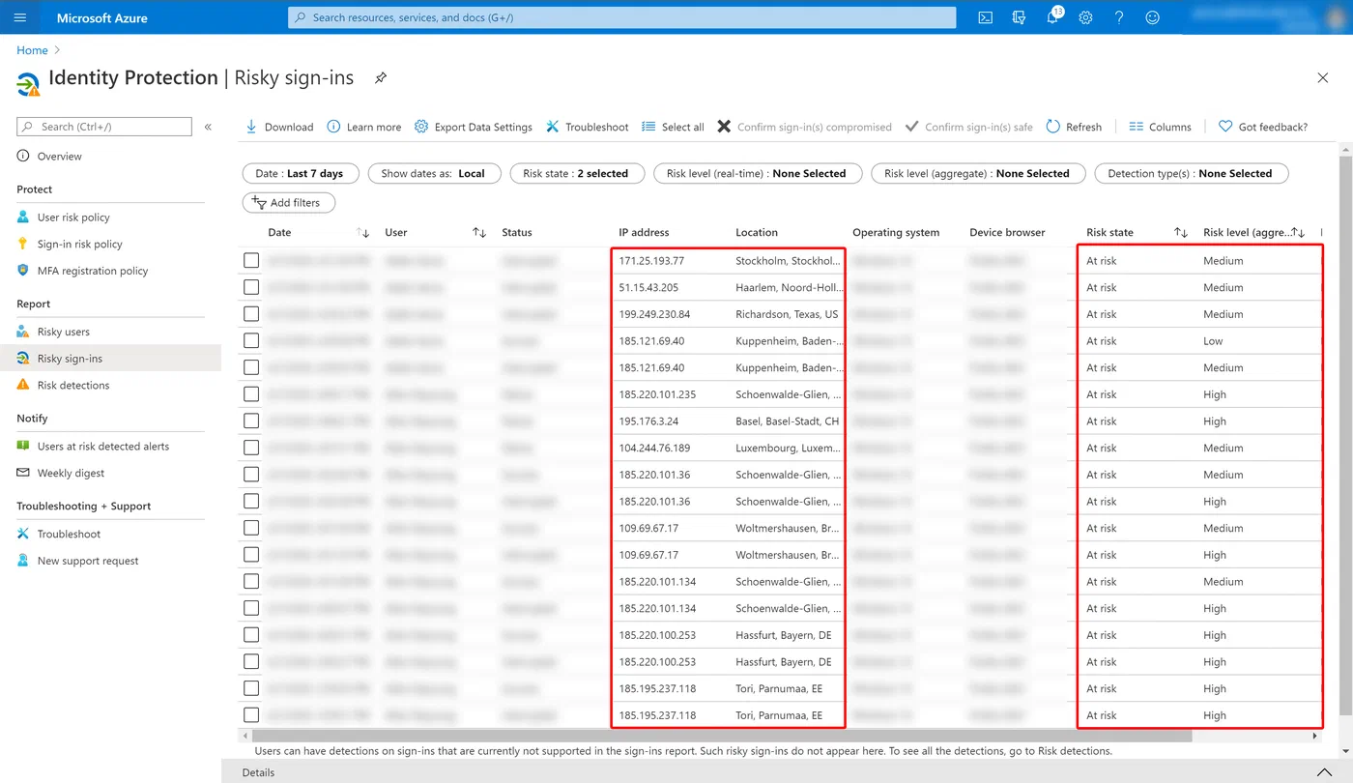Open Troubleshoot in the sidebar
The height and width of the screenshot is (783, 1353).
tap(69, 535)
